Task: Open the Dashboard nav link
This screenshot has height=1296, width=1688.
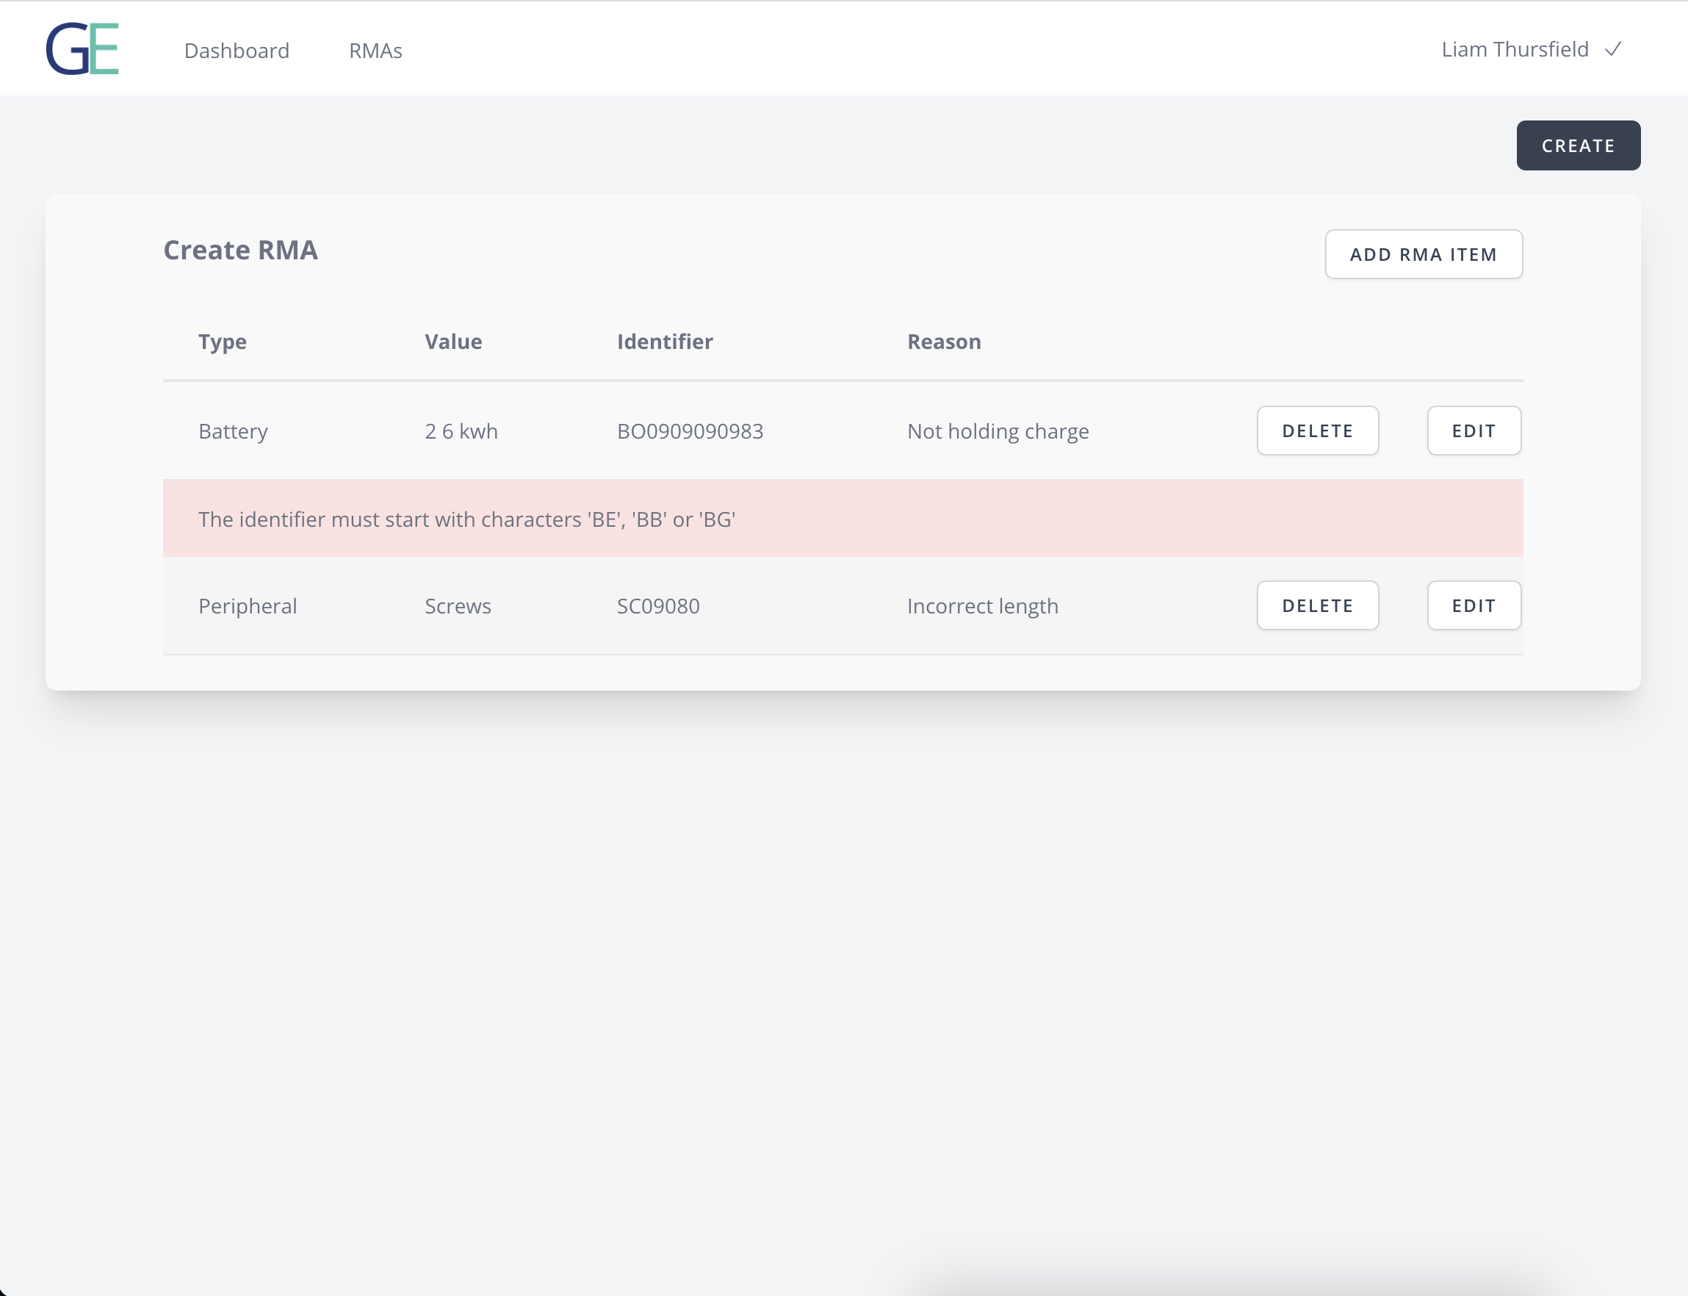Action: tap(237, 50)
